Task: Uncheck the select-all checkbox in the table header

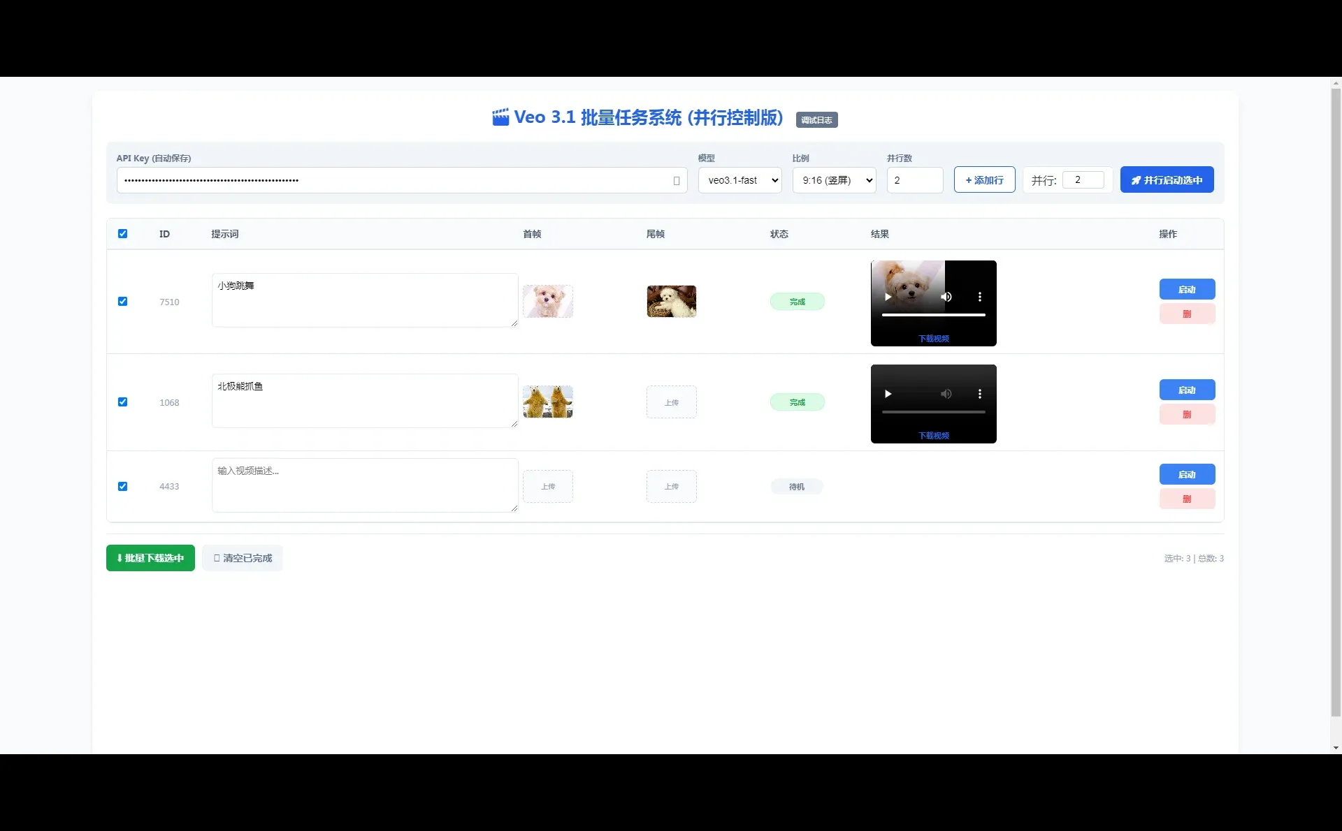Action: 122,233
